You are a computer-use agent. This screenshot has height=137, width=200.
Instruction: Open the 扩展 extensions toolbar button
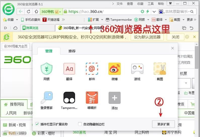coord(93,20)
